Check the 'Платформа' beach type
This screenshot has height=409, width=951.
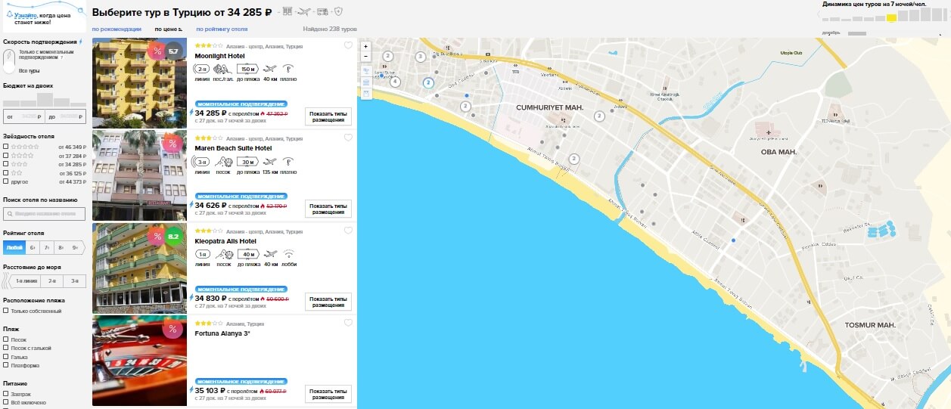point(6,365)
